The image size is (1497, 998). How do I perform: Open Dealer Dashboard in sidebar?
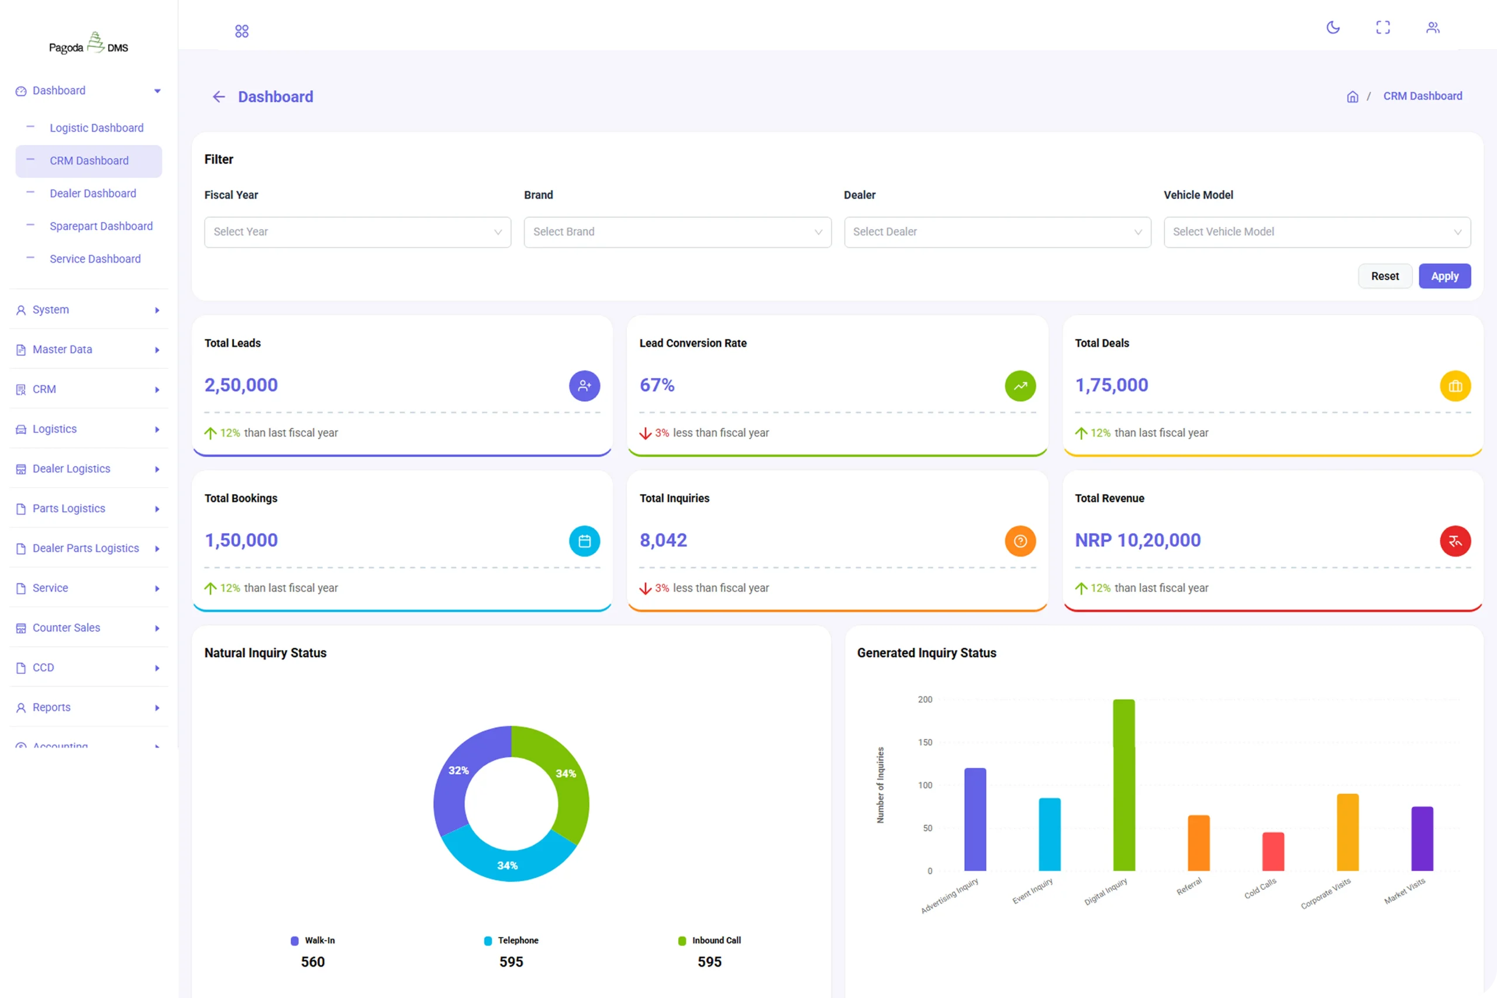93,194
